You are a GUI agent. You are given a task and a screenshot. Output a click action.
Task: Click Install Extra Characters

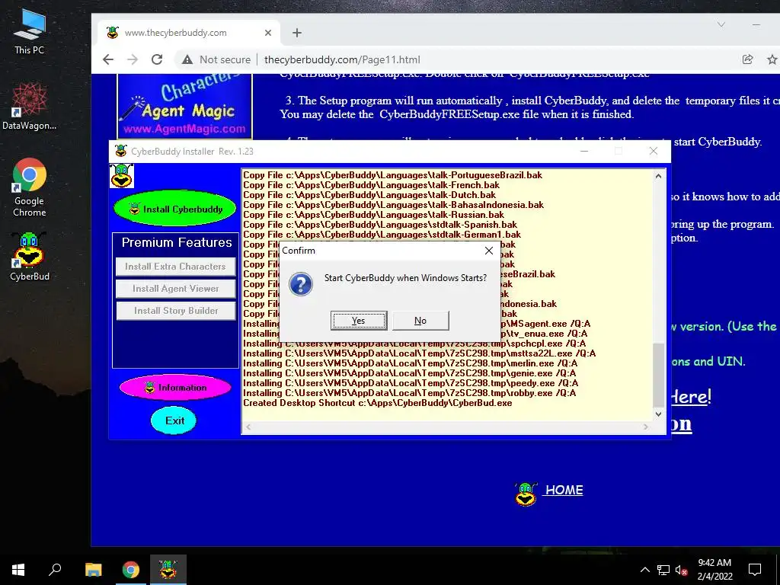coord(175,267)
